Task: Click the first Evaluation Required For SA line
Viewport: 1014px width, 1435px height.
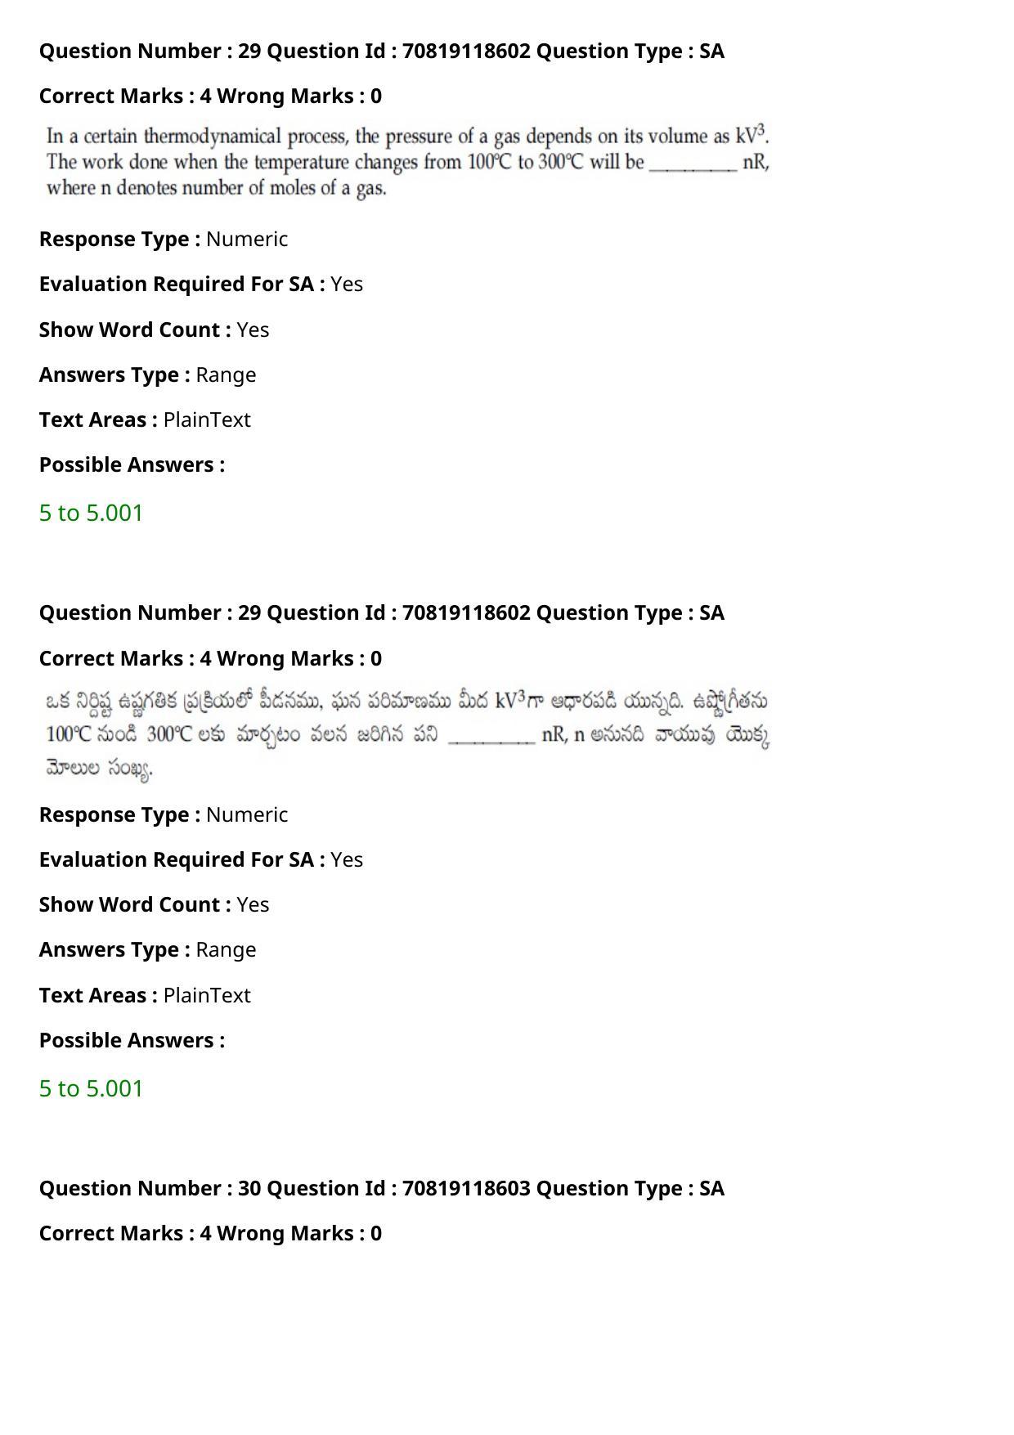Action: 201,284
